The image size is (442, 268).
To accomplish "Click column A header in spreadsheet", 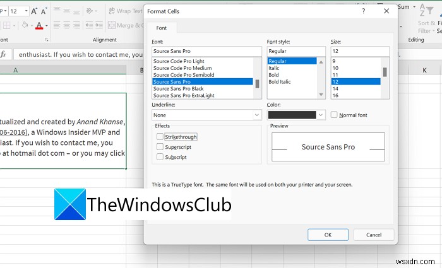I will pos(63,70).
